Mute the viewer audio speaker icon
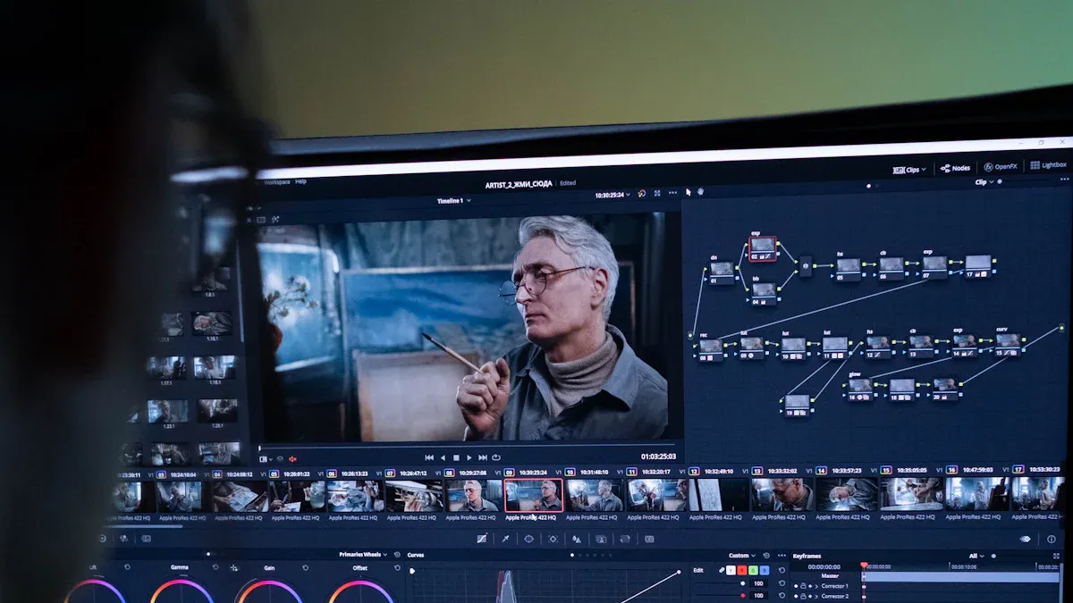Image resolution: width=1073 pixels, height=603 pixels. 292,459
